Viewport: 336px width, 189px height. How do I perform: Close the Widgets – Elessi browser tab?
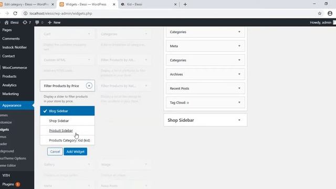click(114, 4)
